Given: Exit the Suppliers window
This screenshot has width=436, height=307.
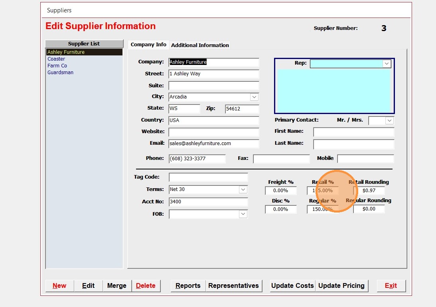Looking at the screenshot, I should (x=391, y=285).
